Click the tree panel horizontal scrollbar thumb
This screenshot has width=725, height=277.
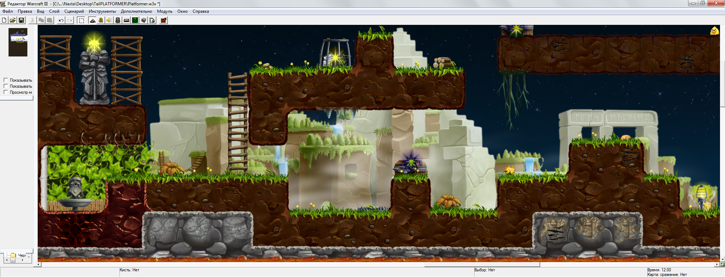click(13, 260)
